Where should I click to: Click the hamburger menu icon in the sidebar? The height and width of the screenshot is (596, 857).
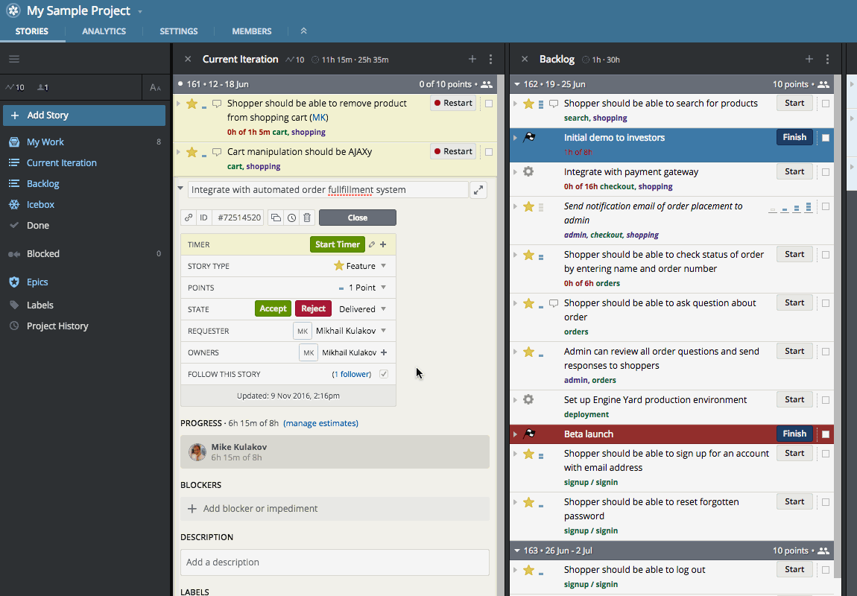click(14, 59)
